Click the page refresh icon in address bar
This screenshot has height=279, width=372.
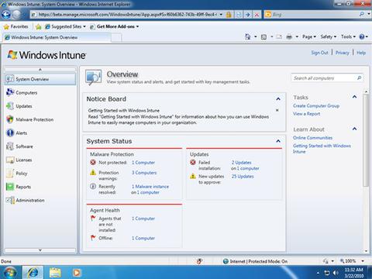239,15
